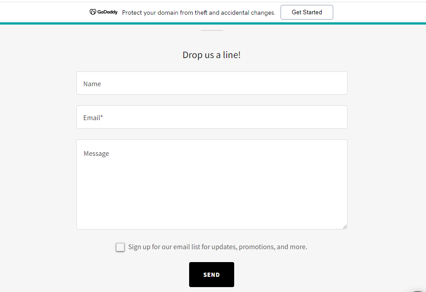Click the GoDaddy heart logo icon

click(93, 12)
